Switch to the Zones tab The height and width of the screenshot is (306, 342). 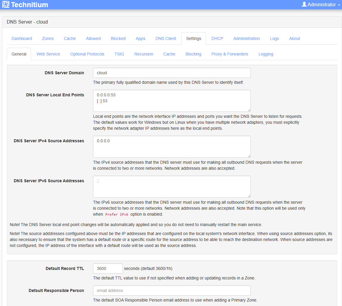click(48, 38)
